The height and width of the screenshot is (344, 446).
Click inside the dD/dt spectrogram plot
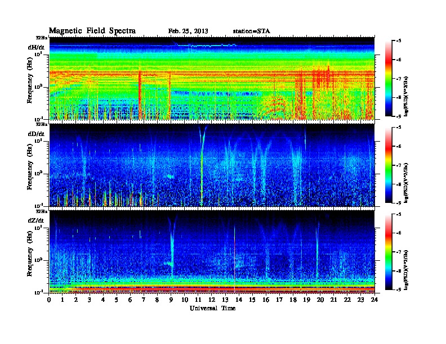(x=212, y=165)
